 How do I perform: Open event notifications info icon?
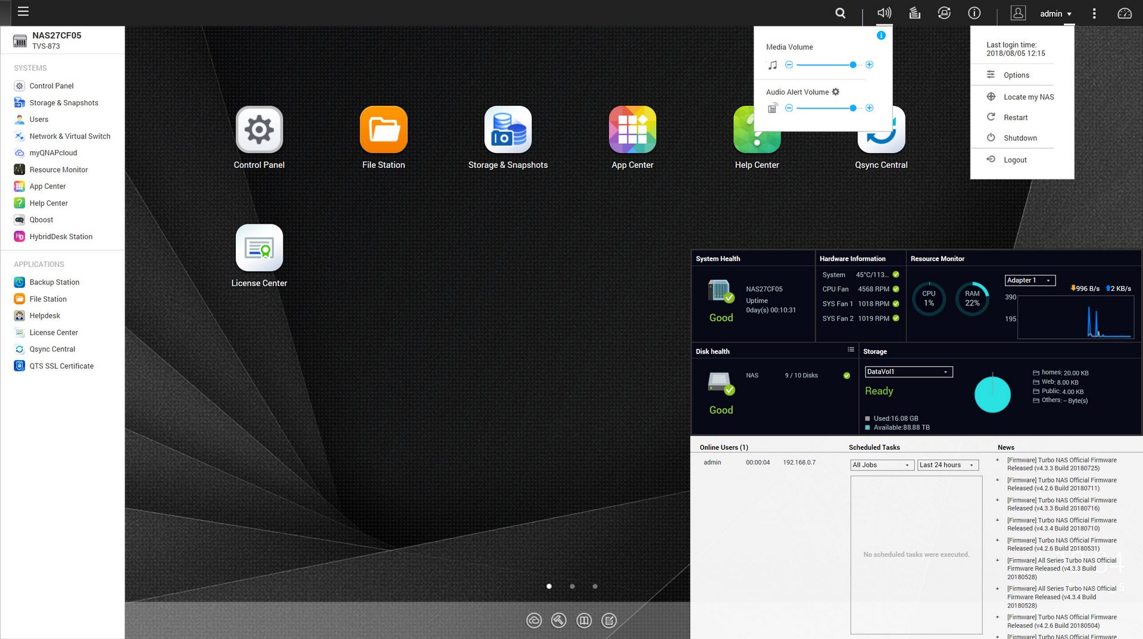975,13
